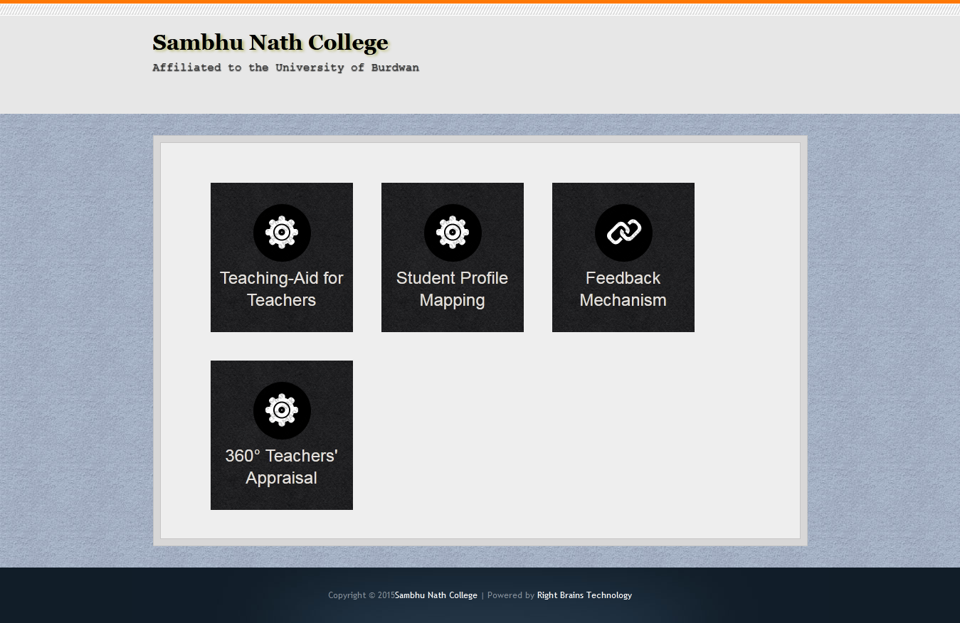Open the Student Profile Mapping label
Image resolution: width=960 pixels, height=623 pixels.
point(453,289)
